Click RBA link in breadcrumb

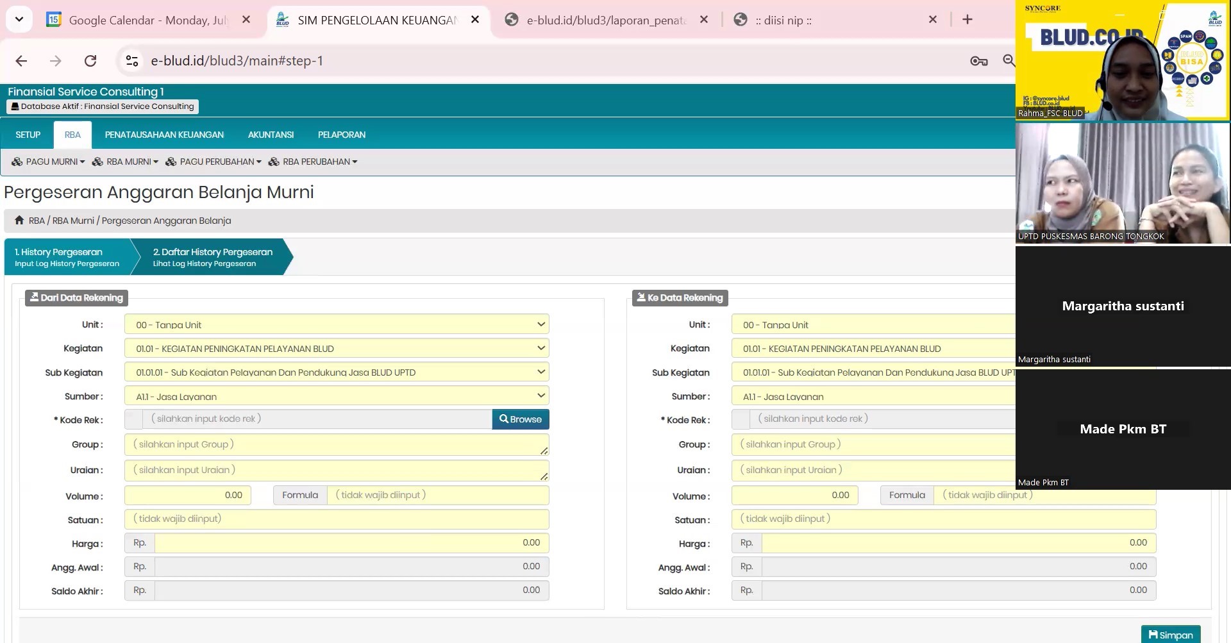37,221
